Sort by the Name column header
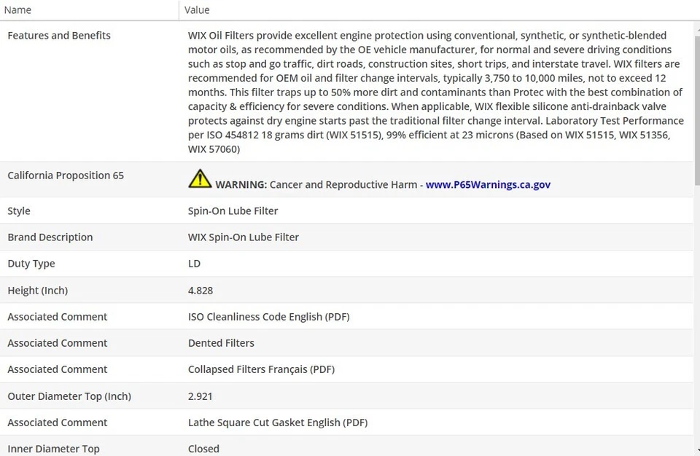This screenshot has height=456, width=700. point(18,10)
